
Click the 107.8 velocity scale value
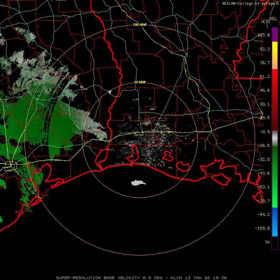pos(264,35)
